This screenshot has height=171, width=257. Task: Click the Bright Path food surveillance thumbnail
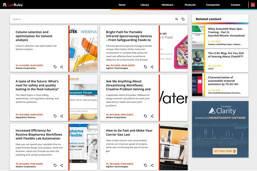click(x=174, y=49)
